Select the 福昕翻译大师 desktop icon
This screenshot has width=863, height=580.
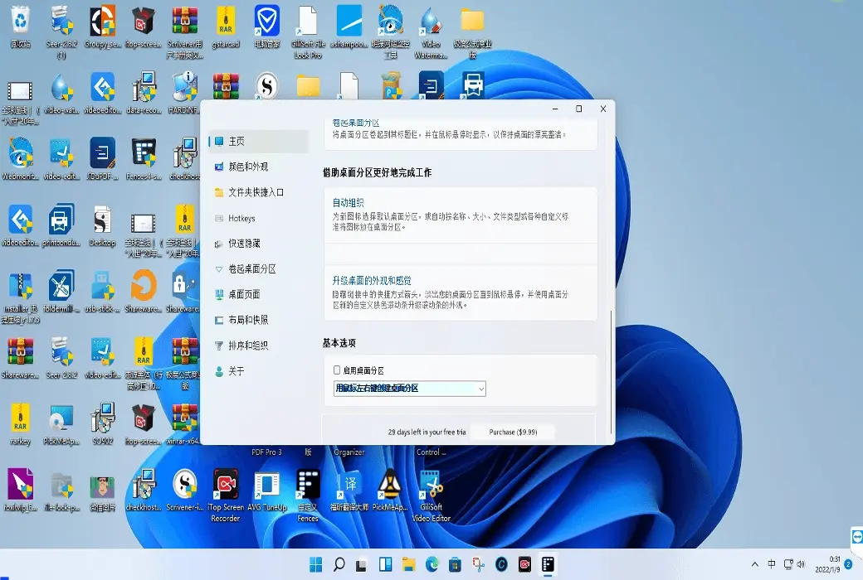(349, 490)
